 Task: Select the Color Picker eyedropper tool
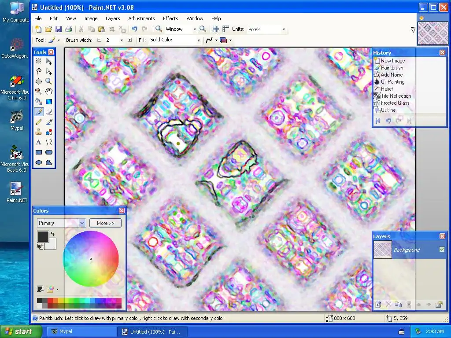click(49, 122)
